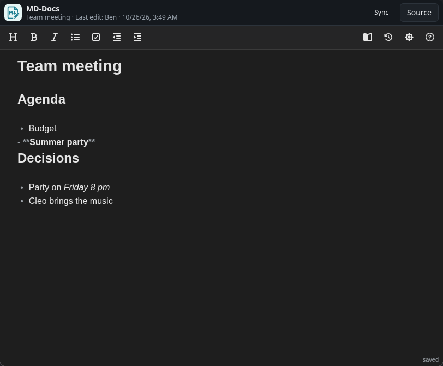The width and height of the screenshot is (443, 366).
Task: Click the Cleo brings the music item
Action: (x=70, y=201)
